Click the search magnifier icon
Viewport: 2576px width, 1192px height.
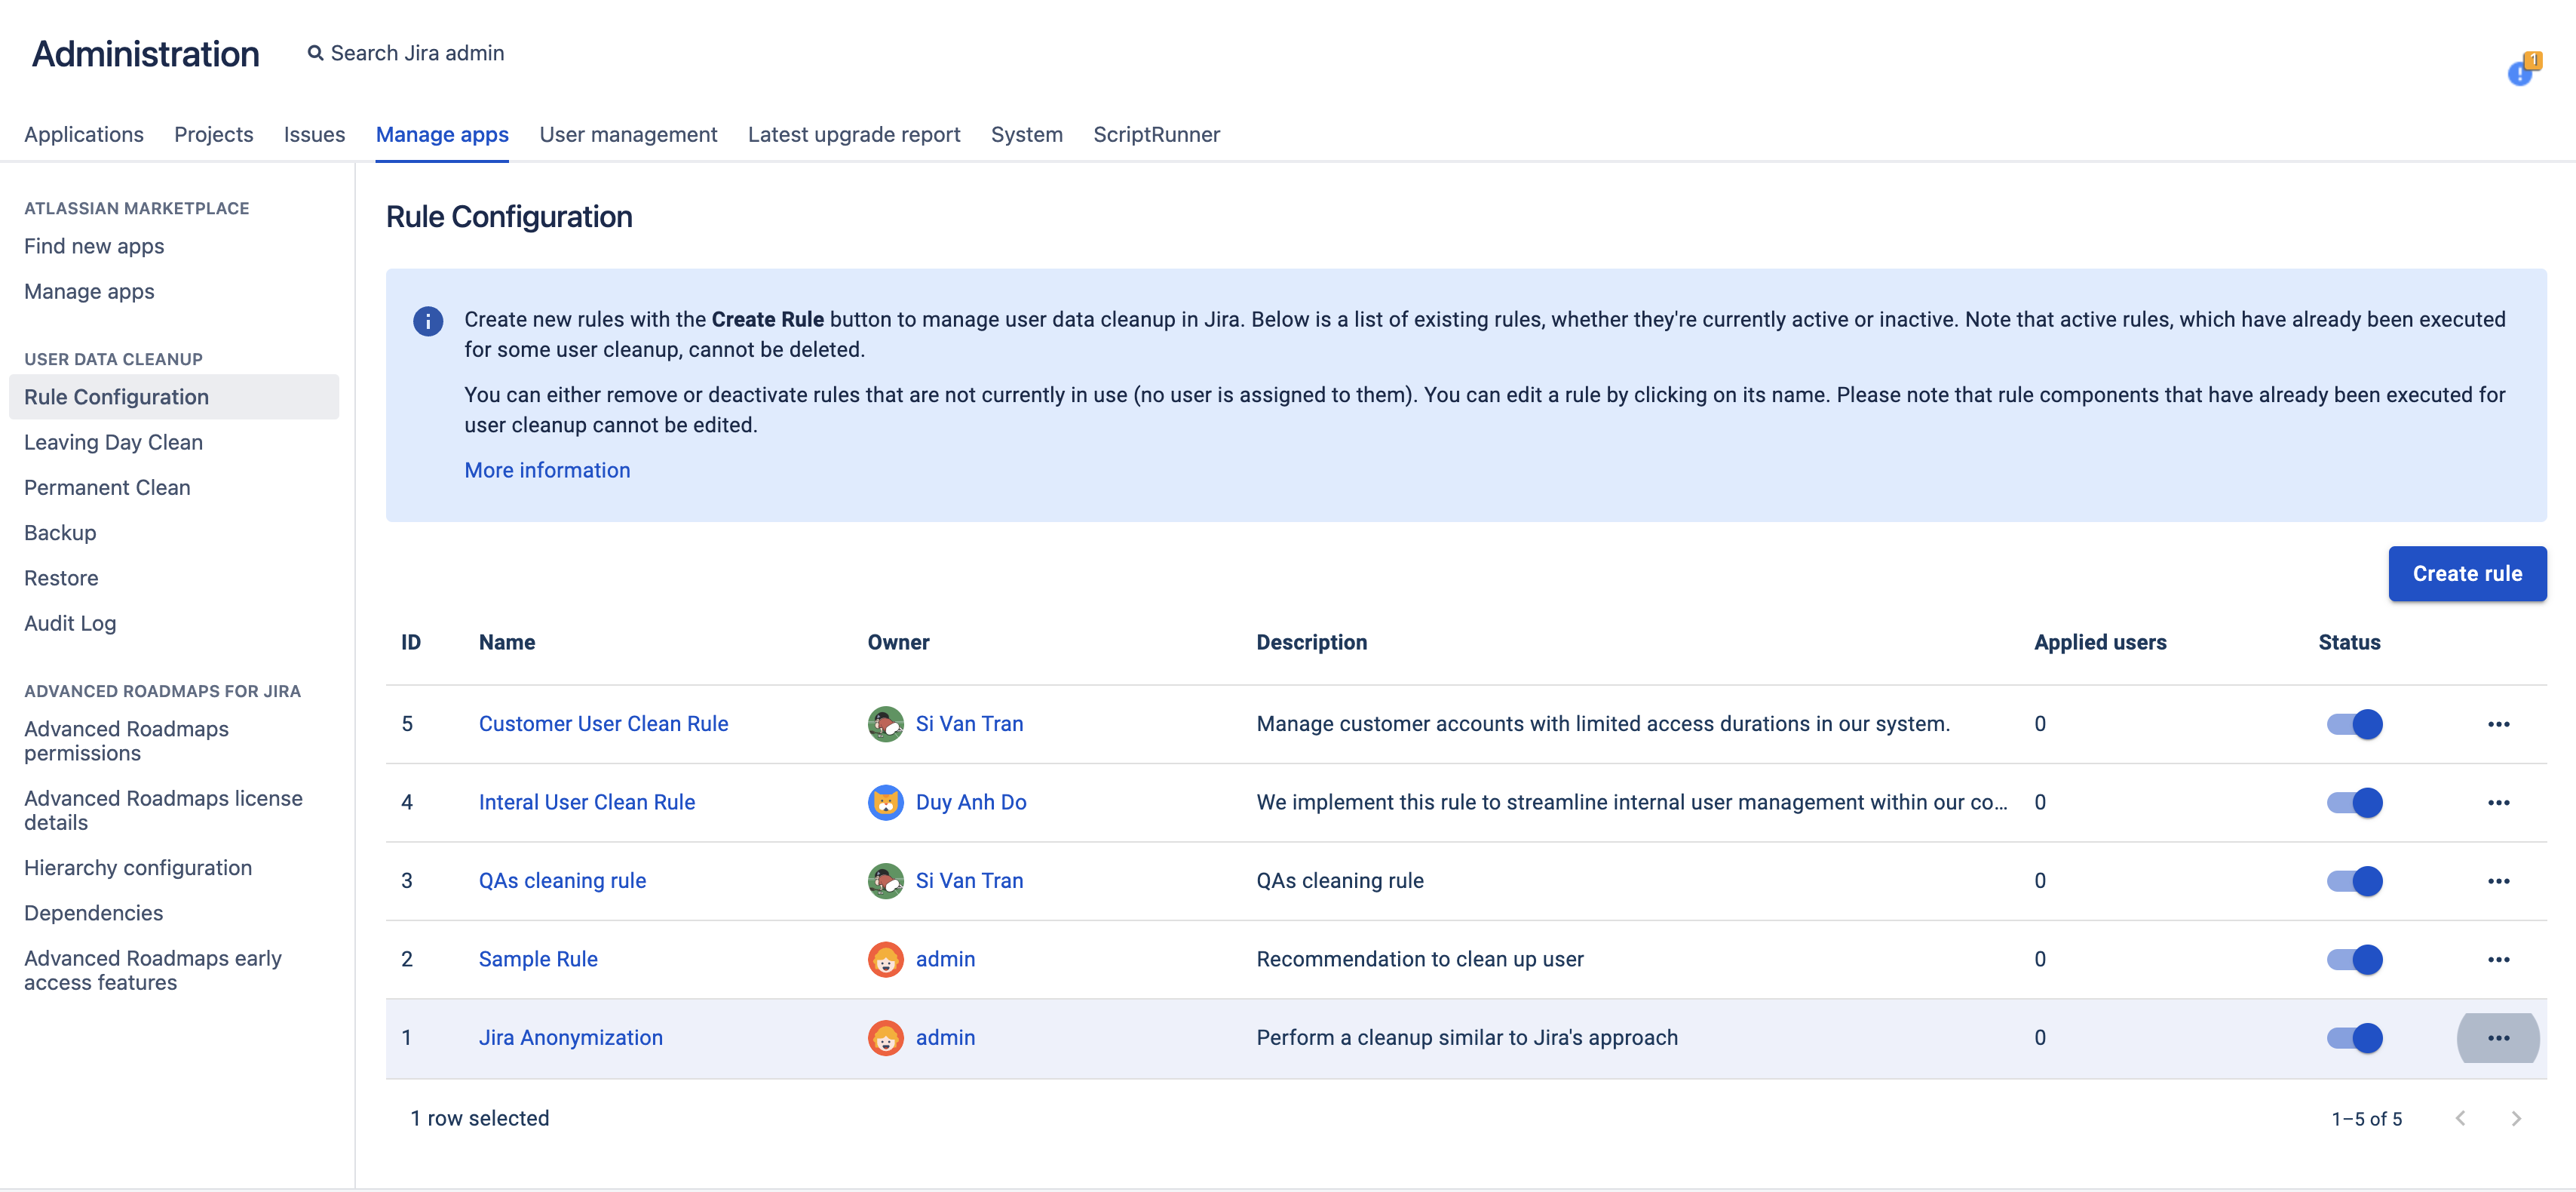(315, 53)
